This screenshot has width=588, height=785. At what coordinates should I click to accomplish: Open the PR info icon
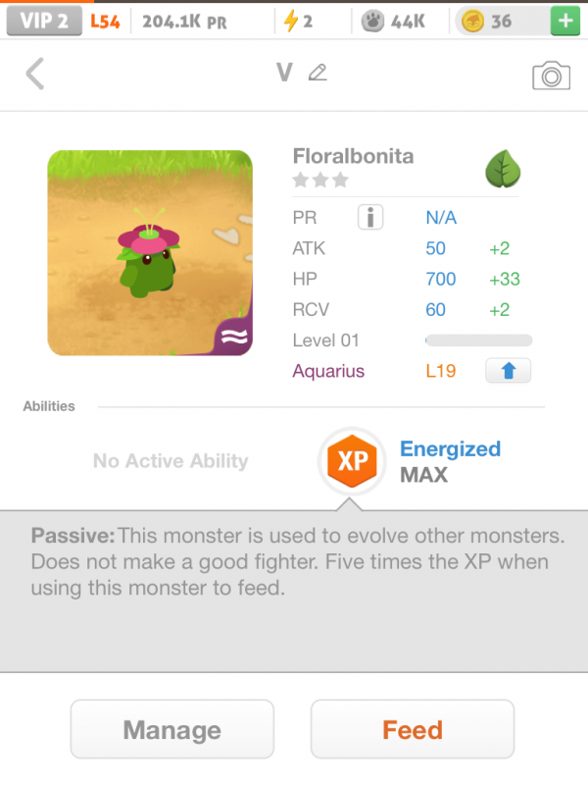pos(370,218)
